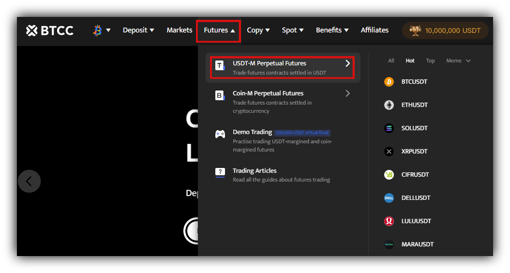This screenshot has width=510, height=273.
Task: Open the XRPUSDT pair
Action: click(x=414, y=152)
